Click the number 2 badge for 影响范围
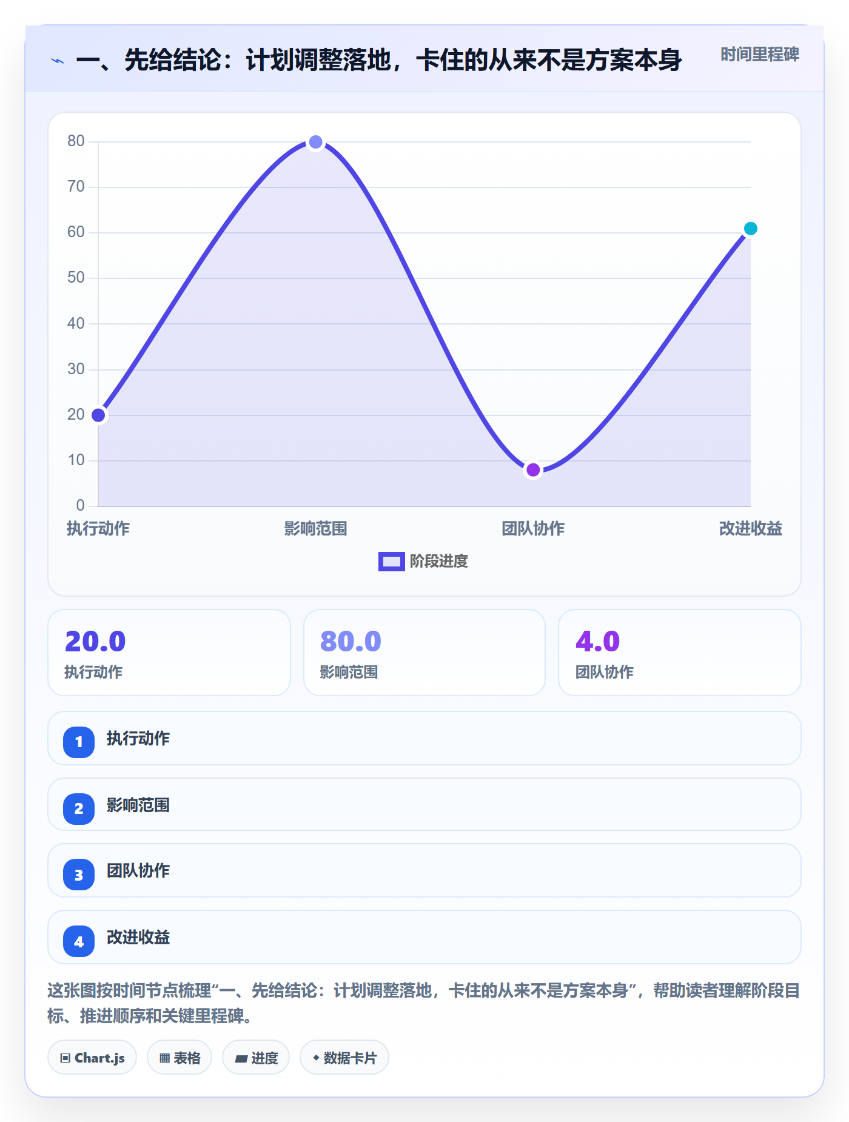The image size is (849, 1122). [x=79, y=808]
